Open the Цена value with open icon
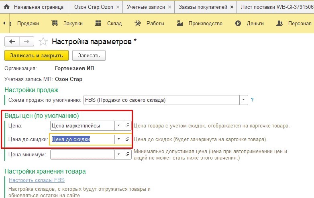The height and width of the screenshot is (198, 314). pos(127,126)
